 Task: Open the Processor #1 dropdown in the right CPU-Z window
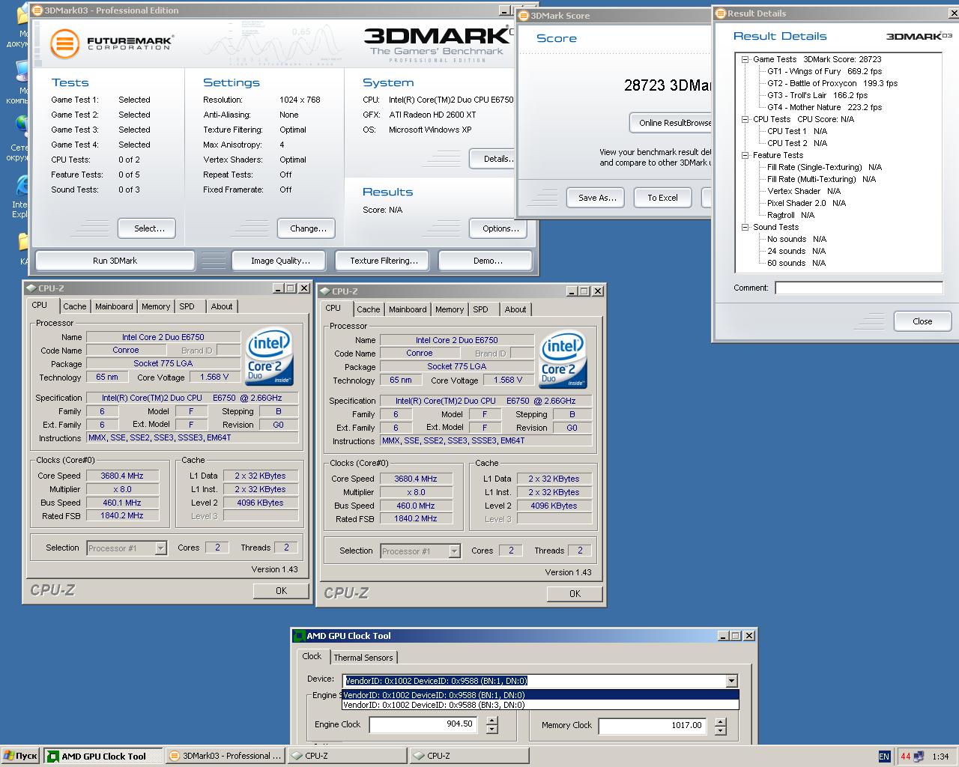[x=454, y=551]
